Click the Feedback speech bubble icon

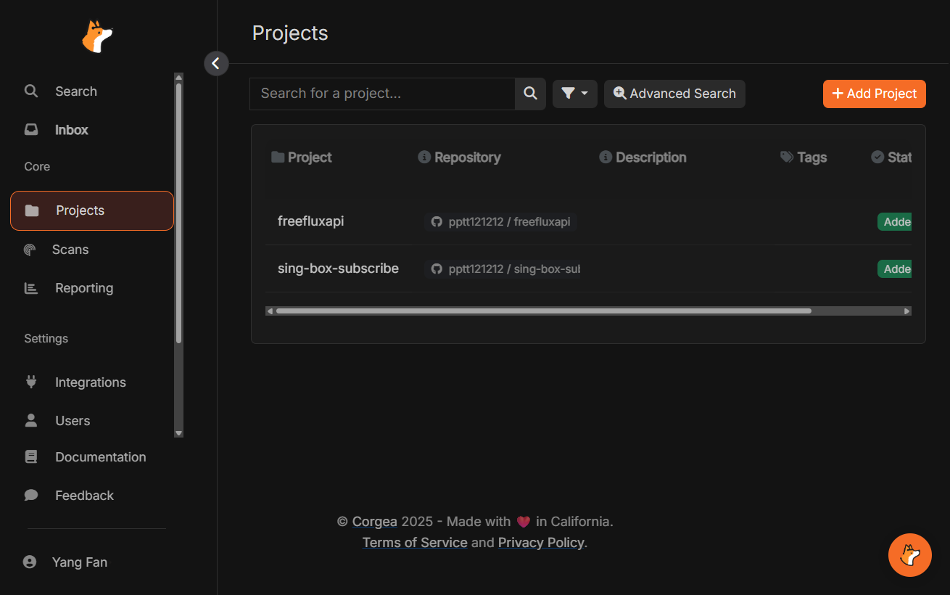click(31, 495)
